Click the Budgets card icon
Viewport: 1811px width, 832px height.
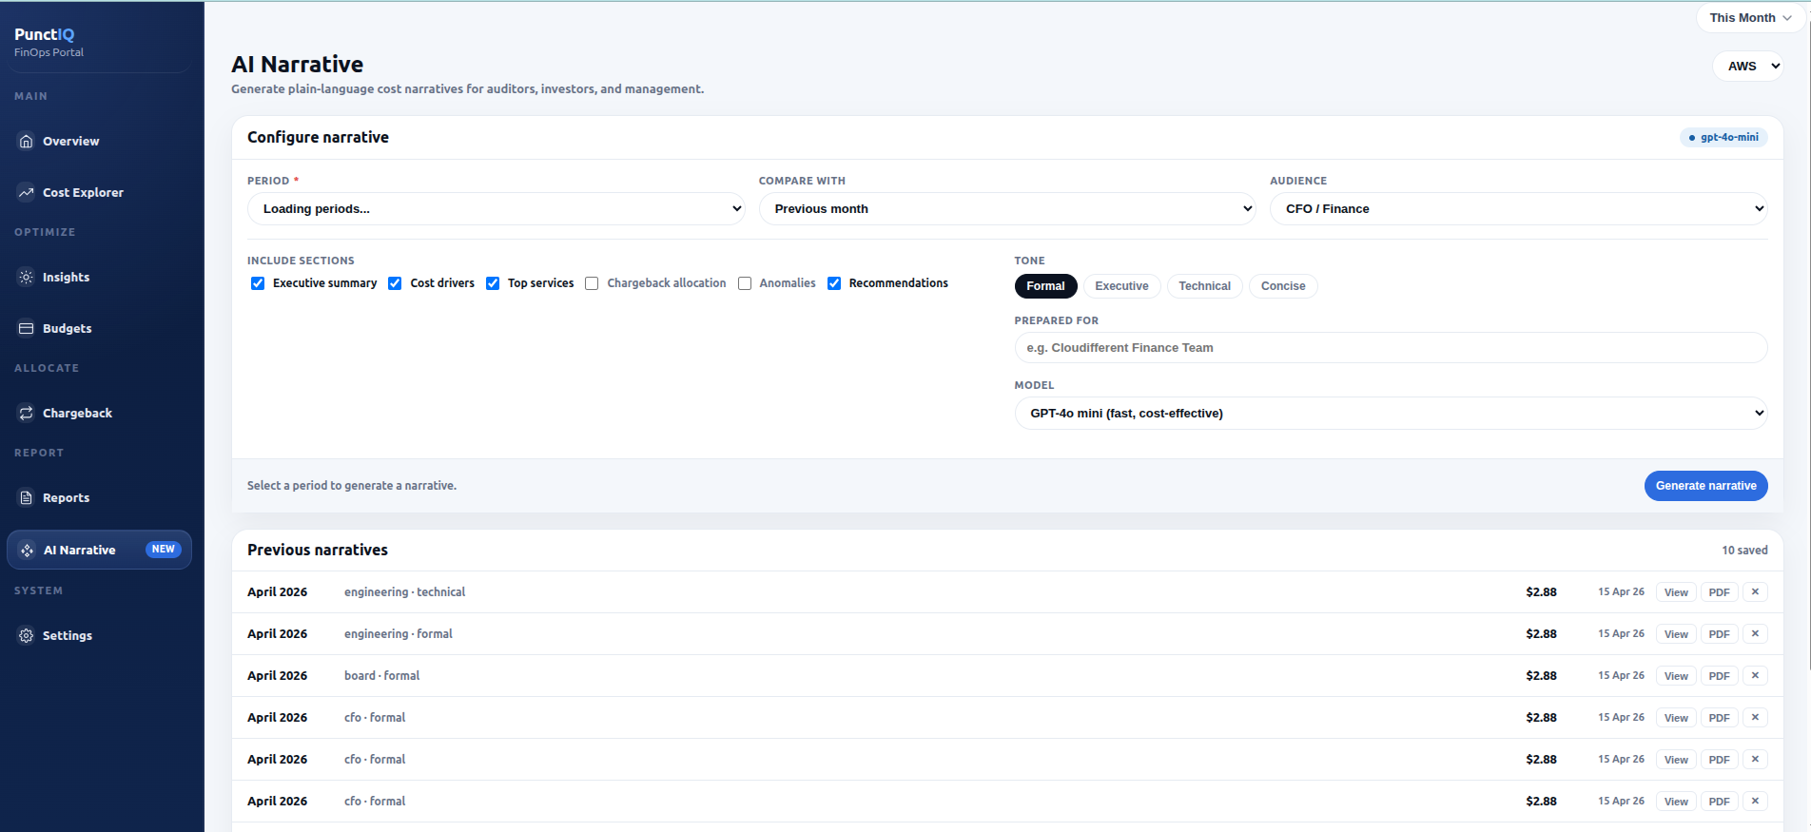pyautogui.click(x=26, y=328)
